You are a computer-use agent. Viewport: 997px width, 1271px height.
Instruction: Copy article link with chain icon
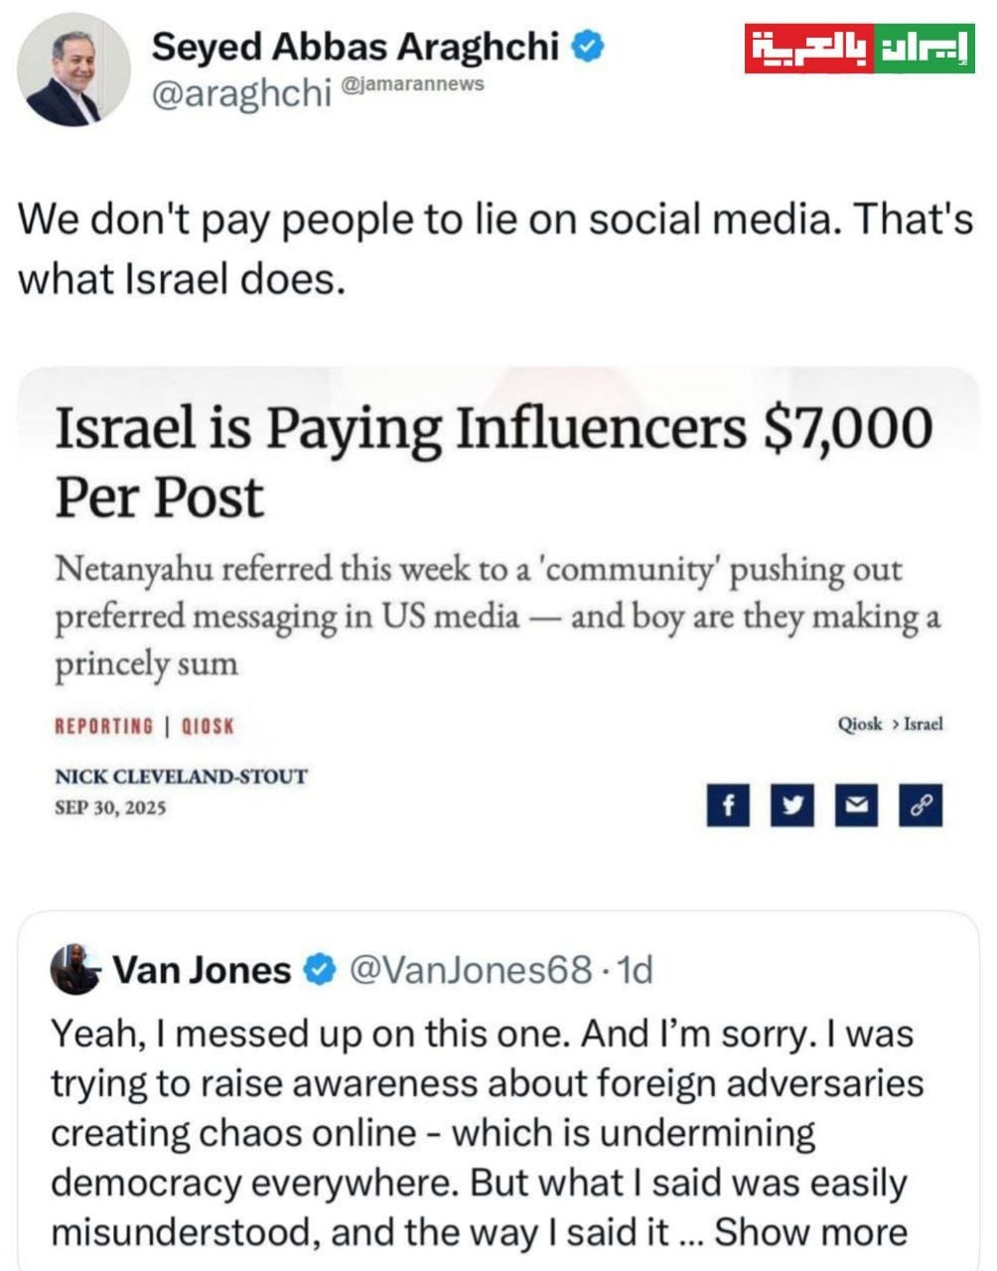coord(920,805)
